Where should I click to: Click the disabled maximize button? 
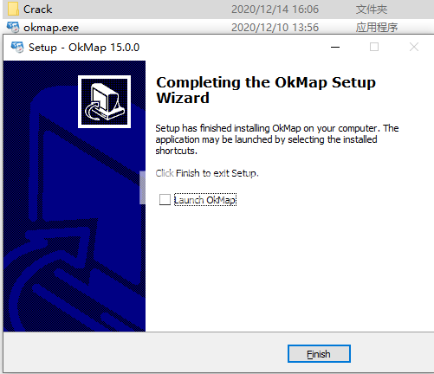click(374, 47)
